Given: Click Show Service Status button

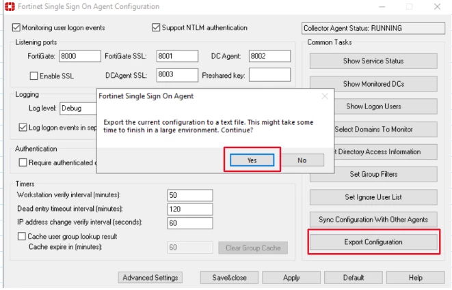Looking at the screenshot, I should click(x=373, y=61).
